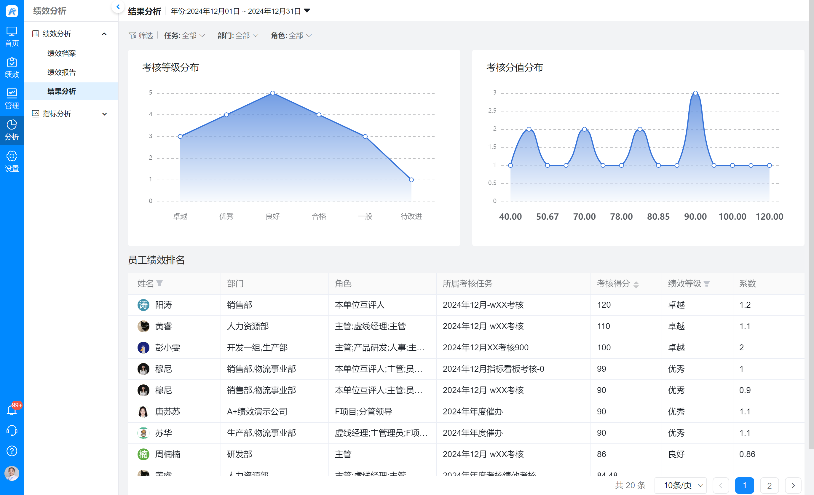Click the 筛选 filter funnel icon
Screen dimensions: 814x495
[x=132, y=35]
